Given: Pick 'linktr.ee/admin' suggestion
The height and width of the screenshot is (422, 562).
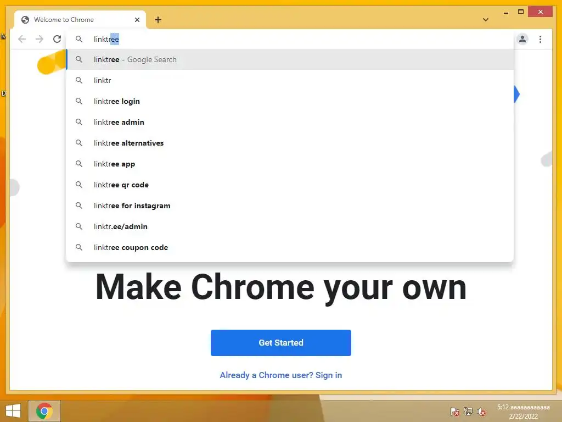Looking at the screenshot, I should coord(290,226).
